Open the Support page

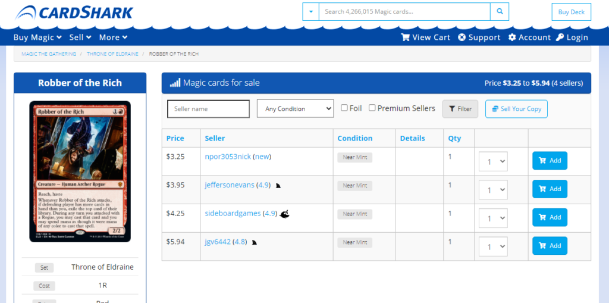click(x=479, y=38)
